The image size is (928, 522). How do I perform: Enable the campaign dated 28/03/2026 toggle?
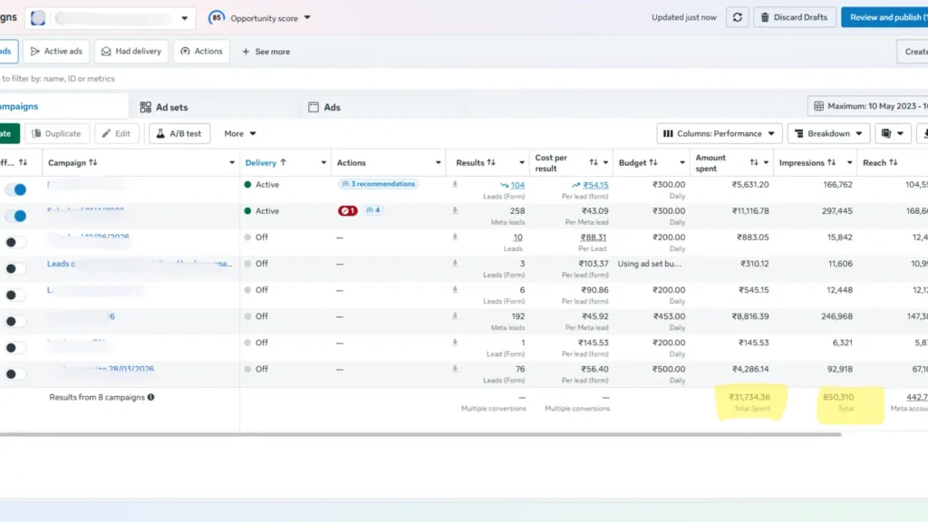15,374
